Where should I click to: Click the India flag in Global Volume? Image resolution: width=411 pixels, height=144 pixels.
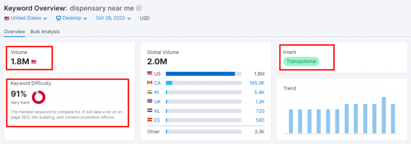(150, 92)
